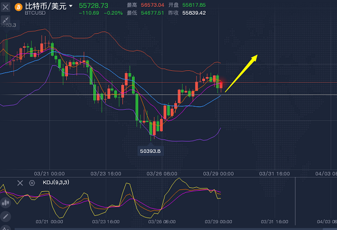Viewport: 337px width, 230px height.
Task: Click the horizontal scrollbar below KDJ panel
Action: pos(168,228)
